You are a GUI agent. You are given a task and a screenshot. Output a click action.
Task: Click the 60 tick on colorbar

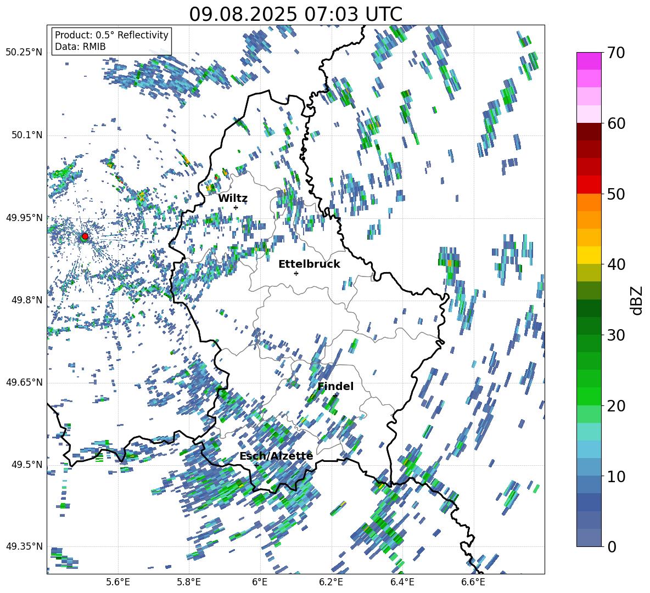pos(616,123)
